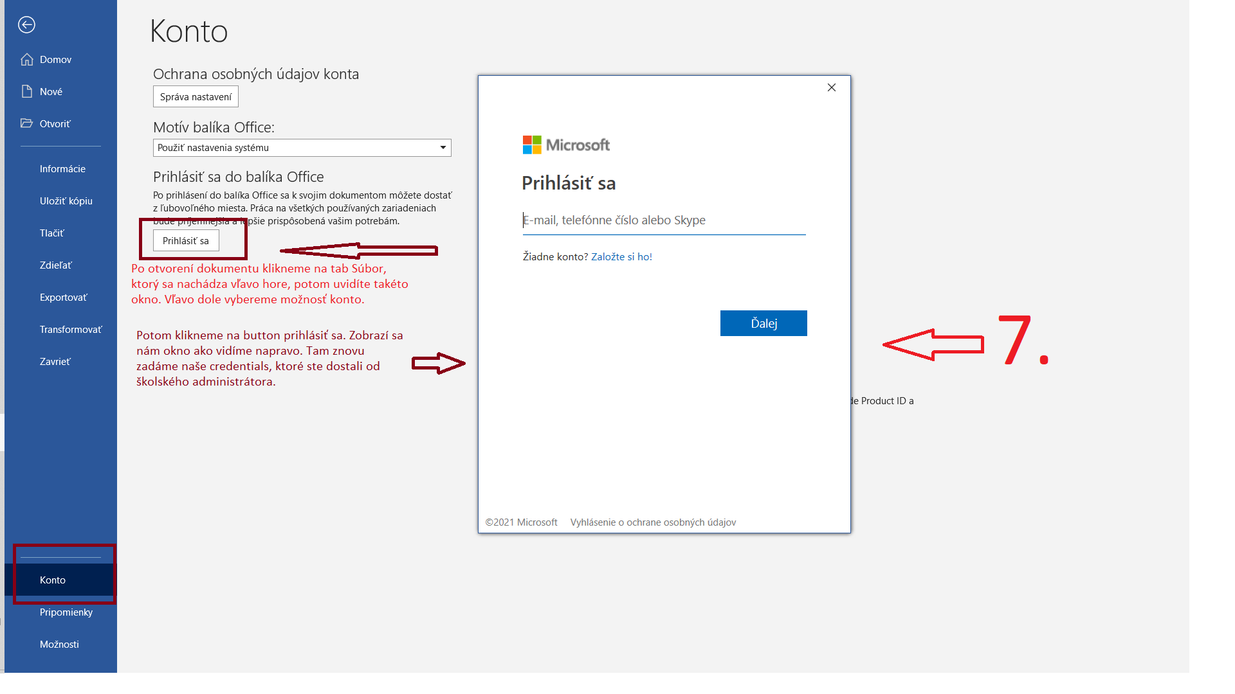Select Nové in the sidebar
The width and height of the screenshot is (1235, 694).
pos(60,91)
